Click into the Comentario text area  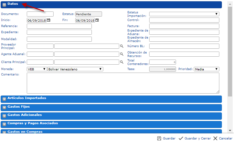[x=123, y=83]
